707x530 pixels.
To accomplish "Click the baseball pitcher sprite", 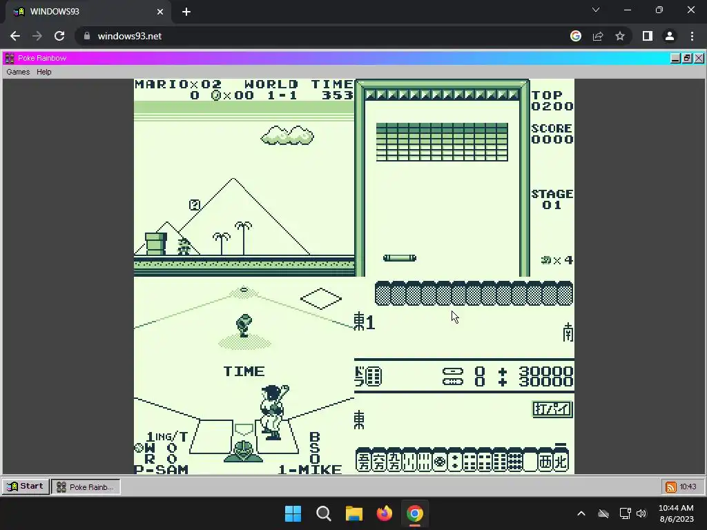I will 244,326.
